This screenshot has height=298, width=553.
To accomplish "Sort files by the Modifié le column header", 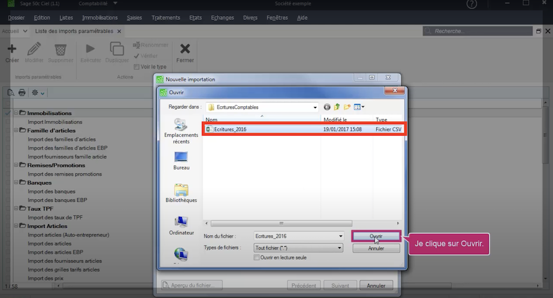I will pos(347,119).
